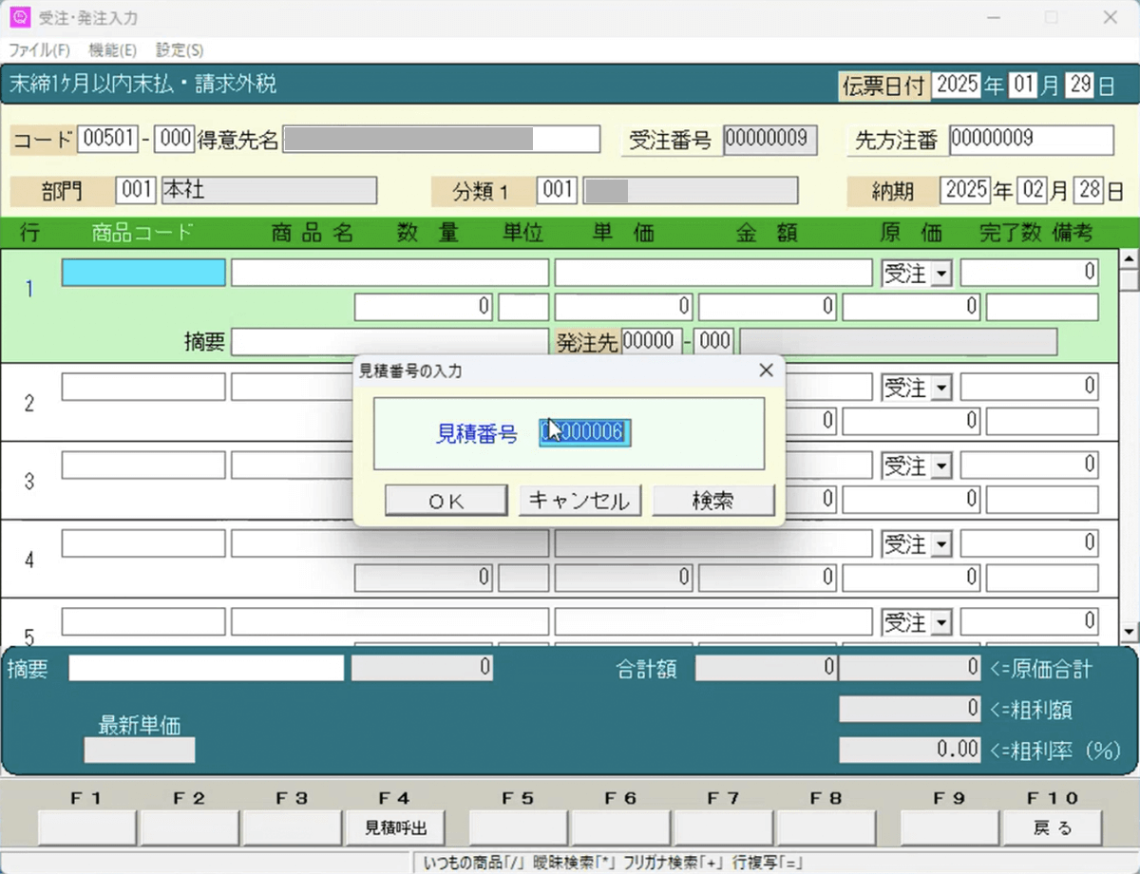Click OK in the estimate number dialog

point(446,501)
